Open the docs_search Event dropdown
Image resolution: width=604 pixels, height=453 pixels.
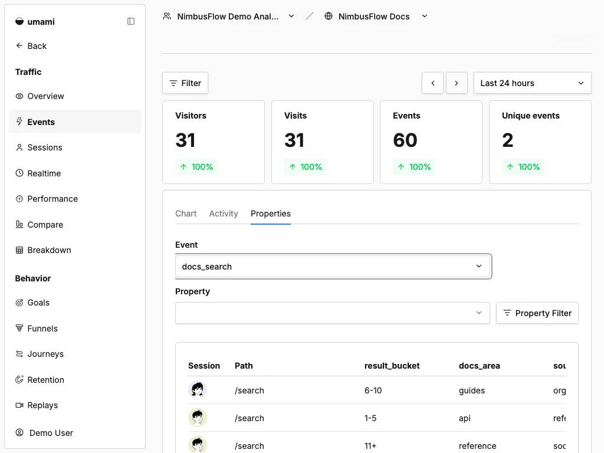(x=333, y=266)
